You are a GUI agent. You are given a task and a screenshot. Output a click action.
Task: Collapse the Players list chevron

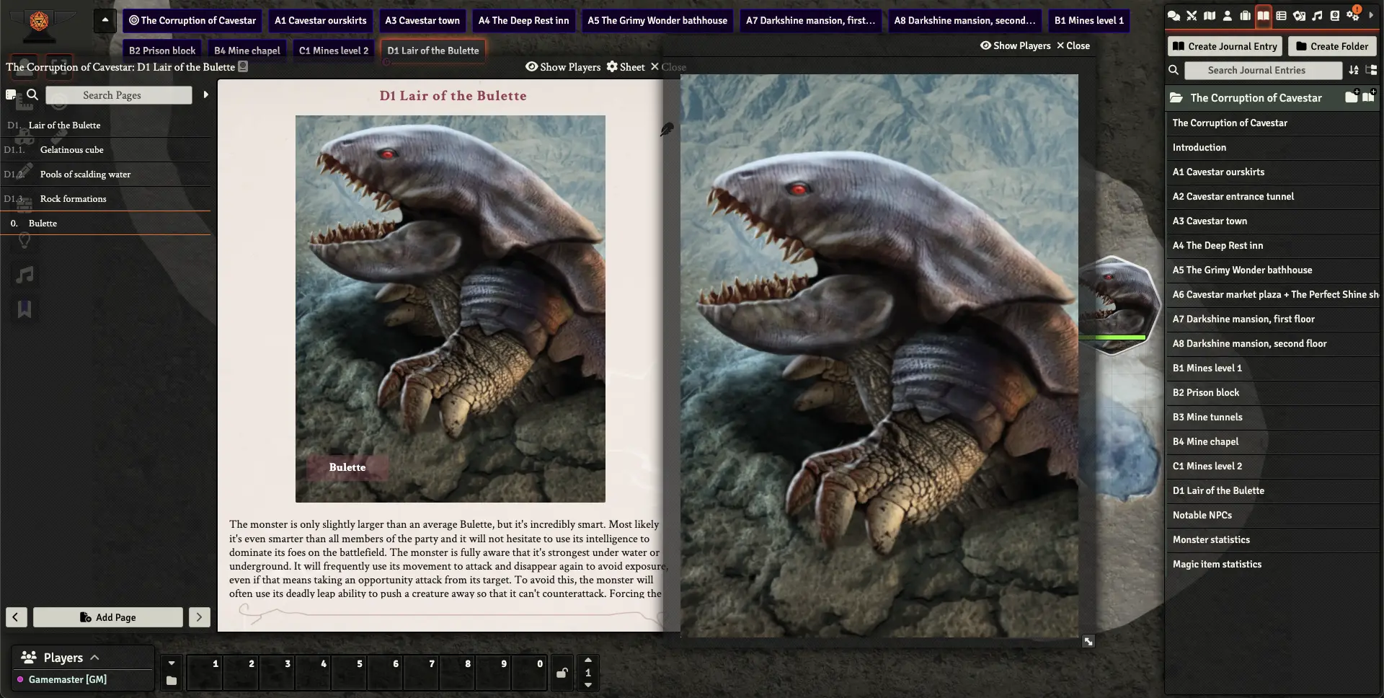tap(94, 658)
